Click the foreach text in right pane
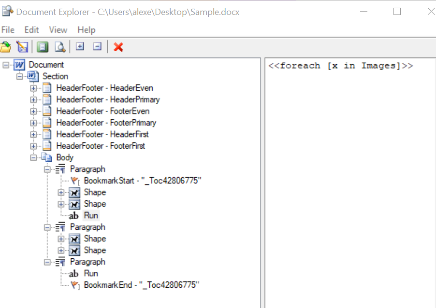The height and width of the screenshot is (308, 436). click(340, 66)
